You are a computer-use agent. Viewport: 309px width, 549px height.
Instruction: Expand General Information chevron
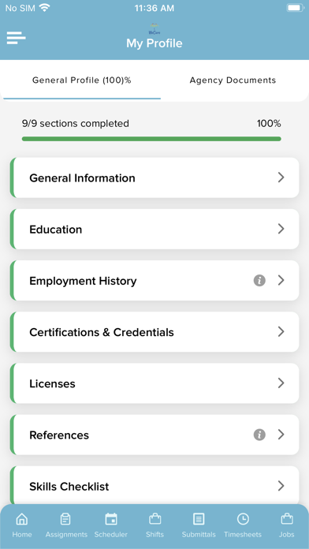[x=281, y=177]
